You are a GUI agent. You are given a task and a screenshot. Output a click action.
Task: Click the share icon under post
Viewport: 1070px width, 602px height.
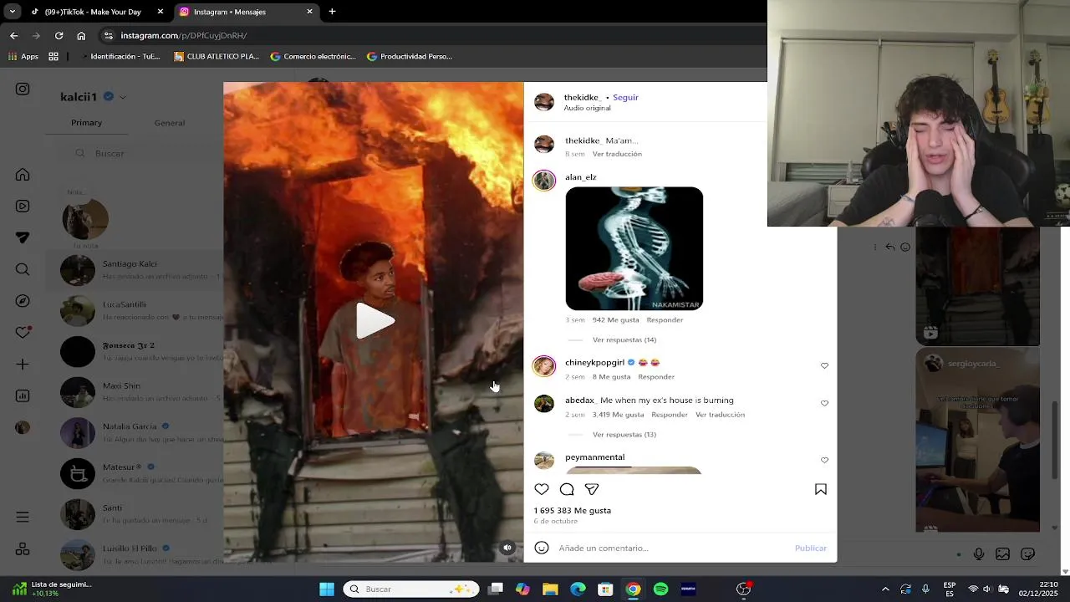[x=592, y=489]
